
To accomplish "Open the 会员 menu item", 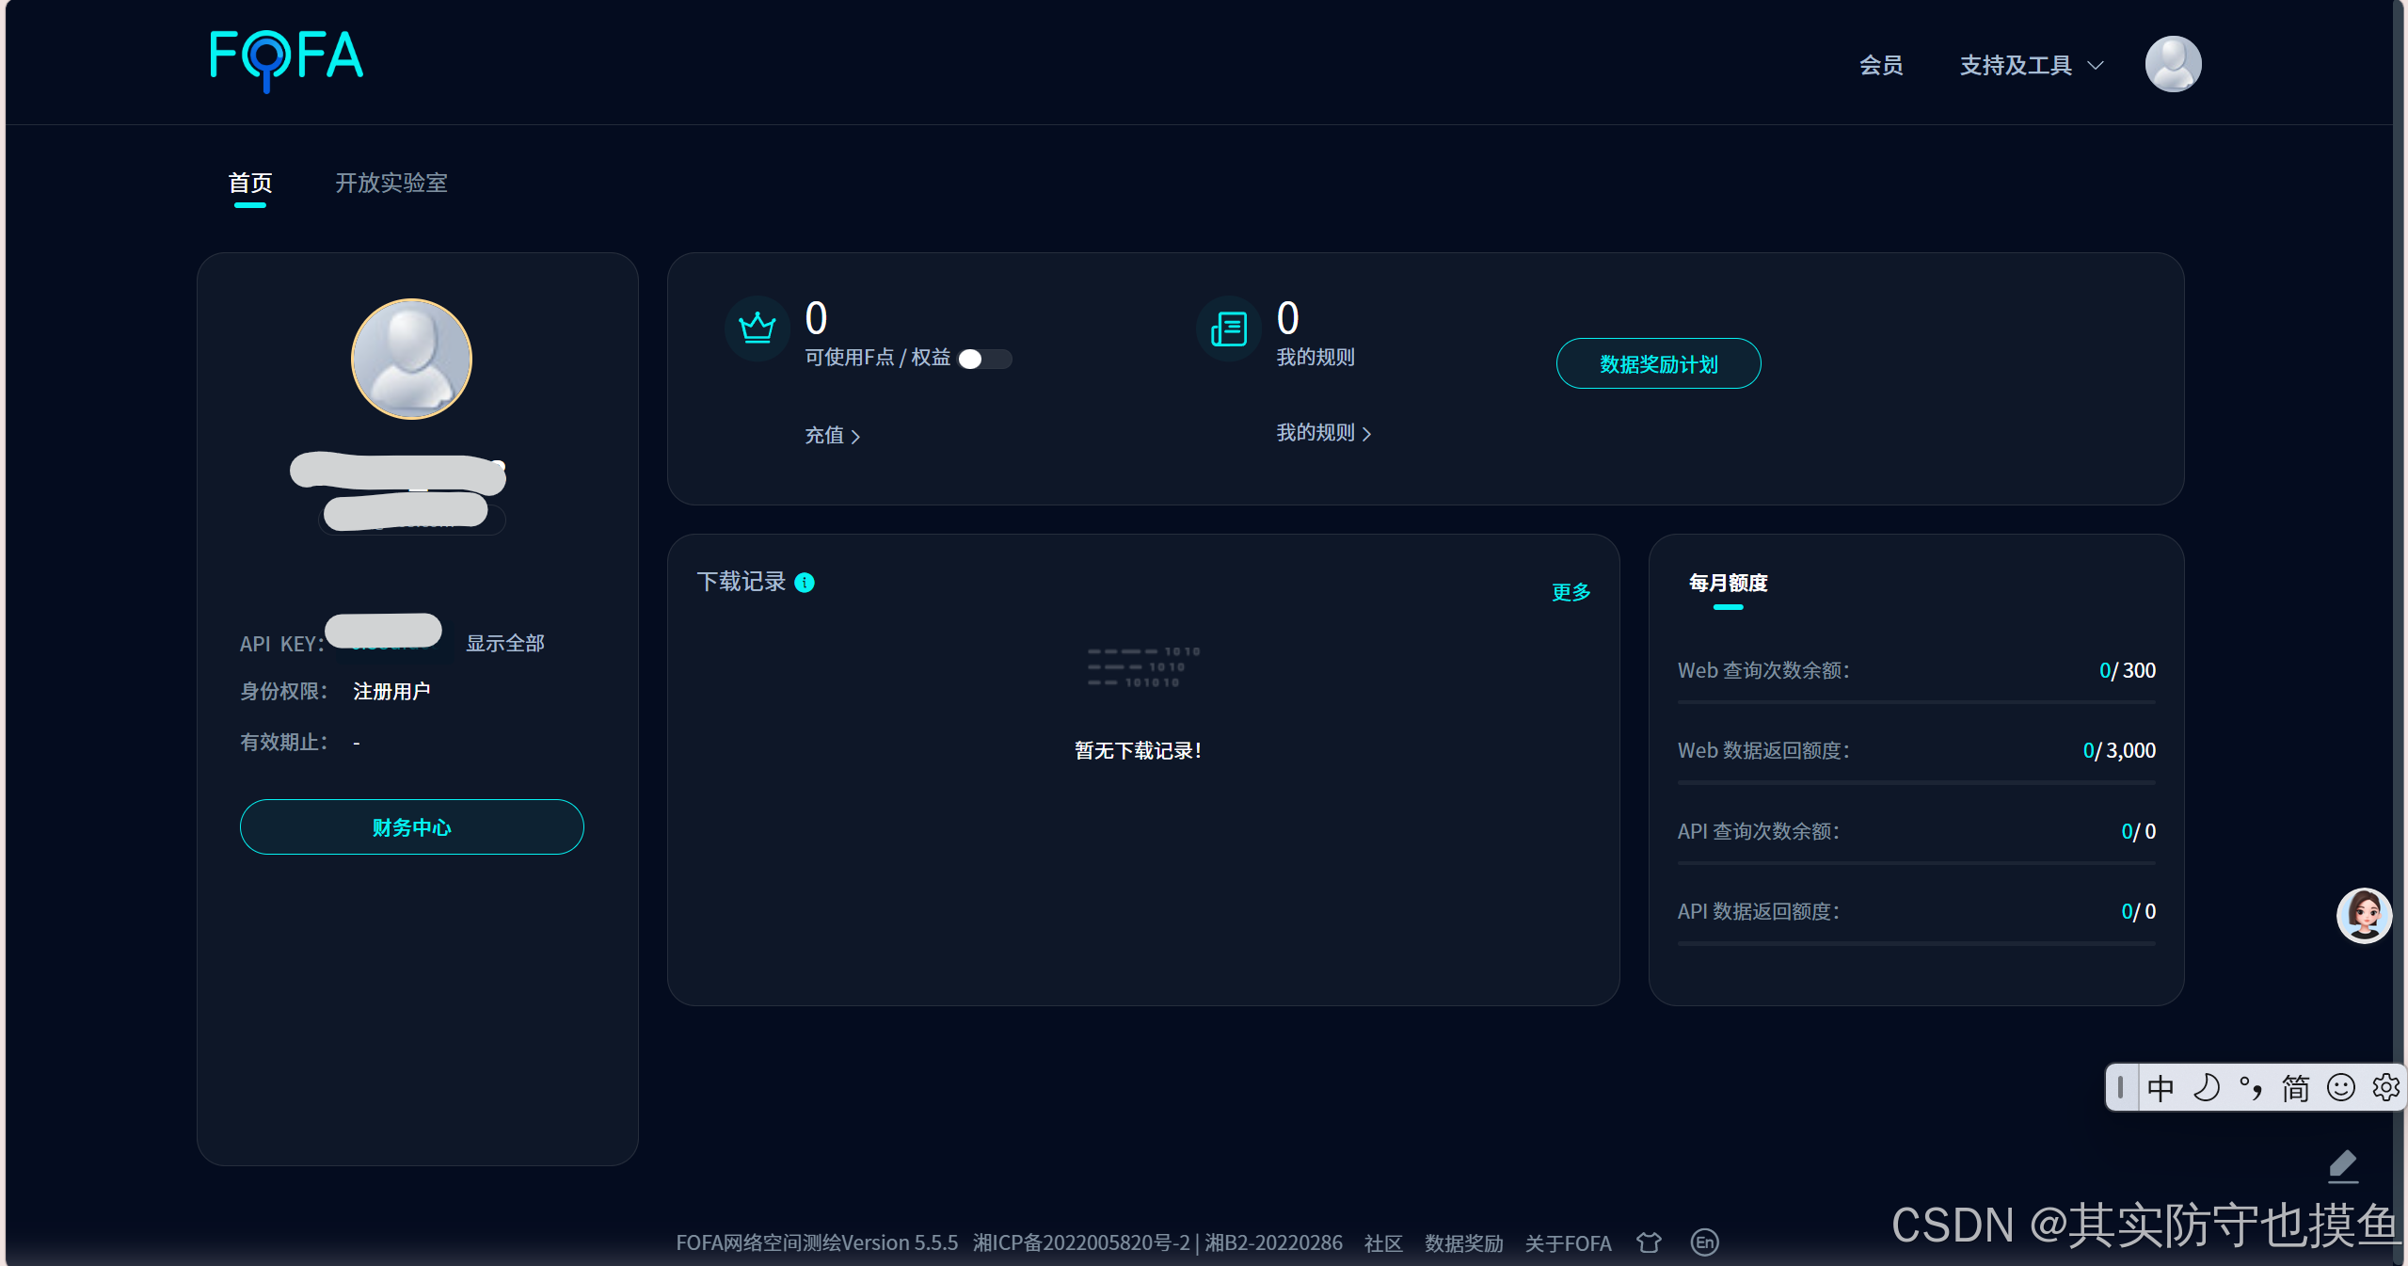I will pyautogui.click(x=1881, y=65).
